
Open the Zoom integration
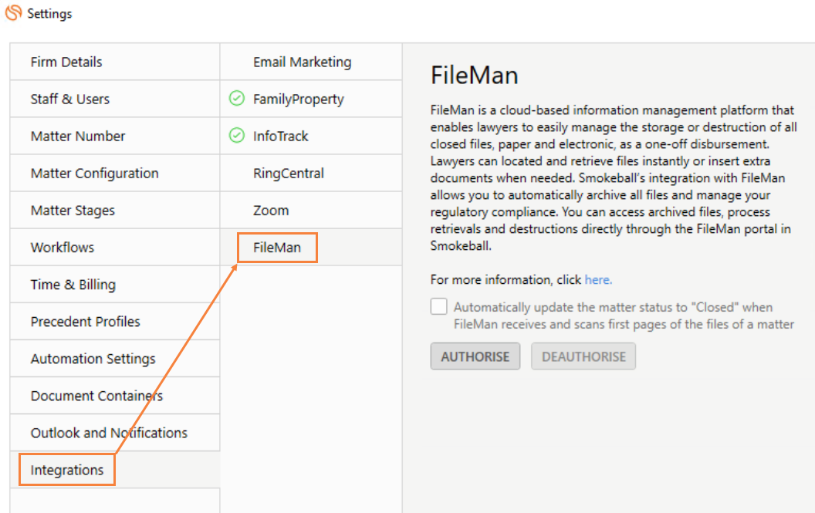point(311,210)
